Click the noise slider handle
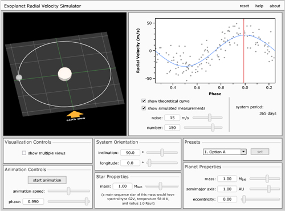The image size is (285, 211). coord(210,117)
